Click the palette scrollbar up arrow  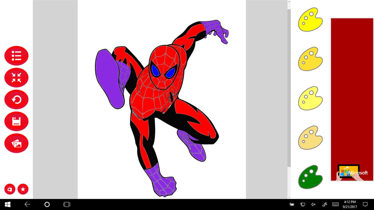tap(289, 2)
